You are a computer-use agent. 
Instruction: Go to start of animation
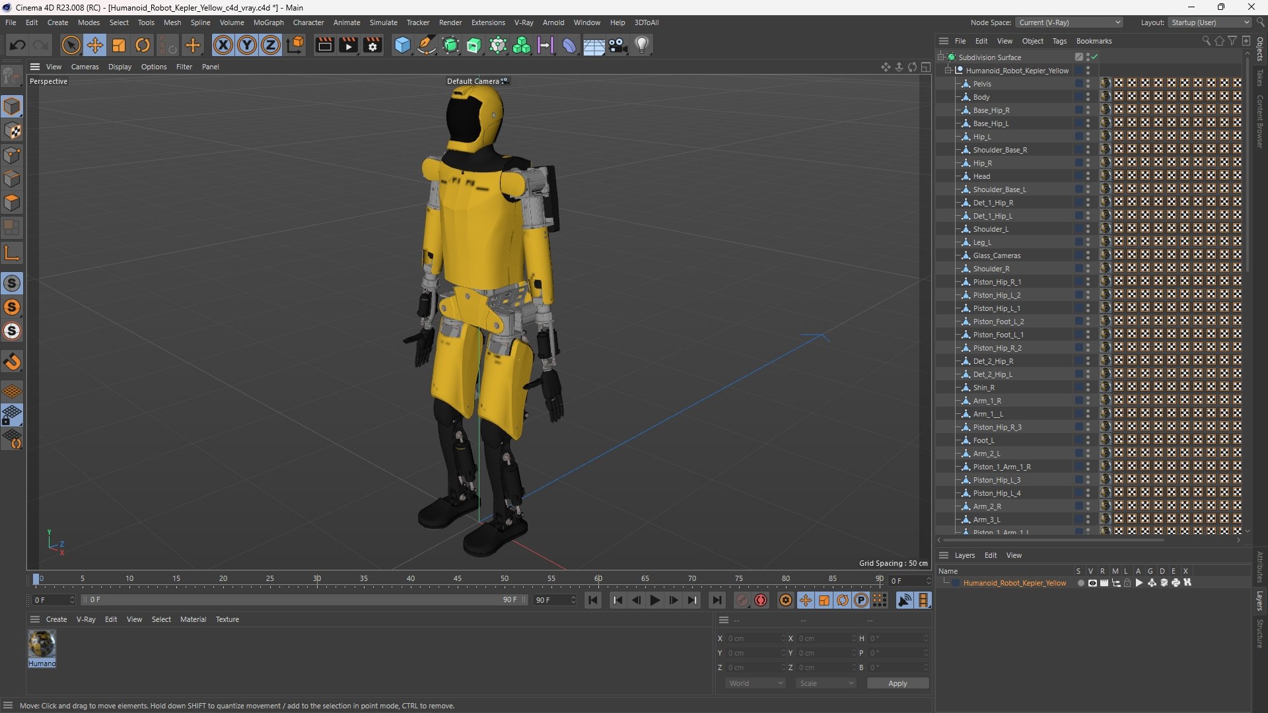coord(593,600)
